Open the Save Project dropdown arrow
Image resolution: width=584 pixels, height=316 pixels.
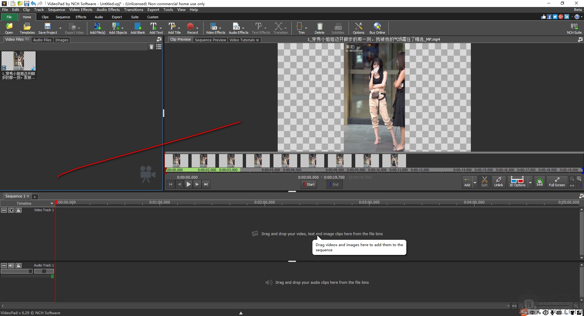pyautogui.click(x=60, y=28)
